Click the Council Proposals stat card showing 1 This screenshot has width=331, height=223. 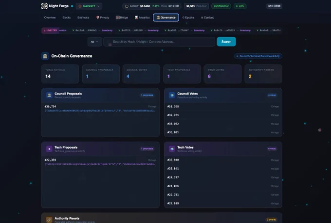(101, 74)
